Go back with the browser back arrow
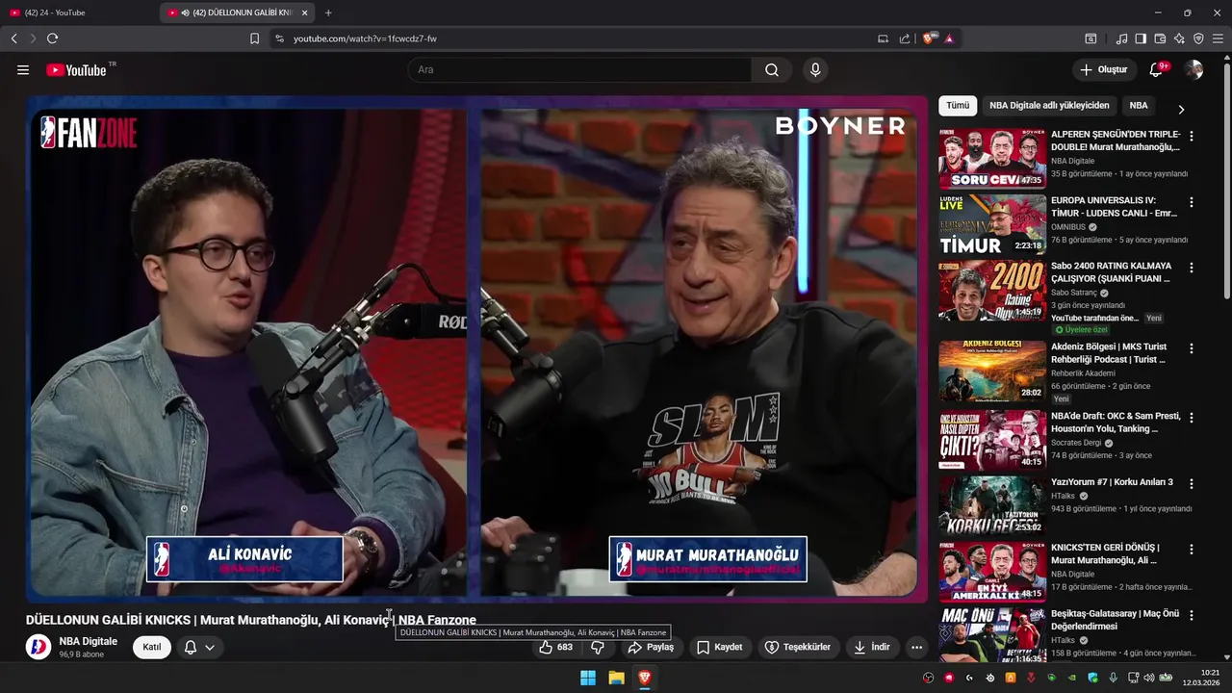The image size is (1232, 693). [13, 38]
